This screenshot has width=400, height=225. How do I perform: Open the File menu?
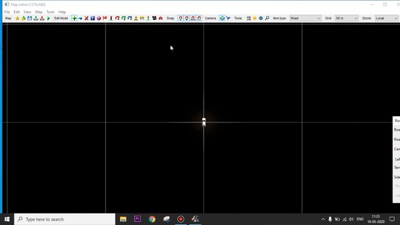[x=7, y=12]
